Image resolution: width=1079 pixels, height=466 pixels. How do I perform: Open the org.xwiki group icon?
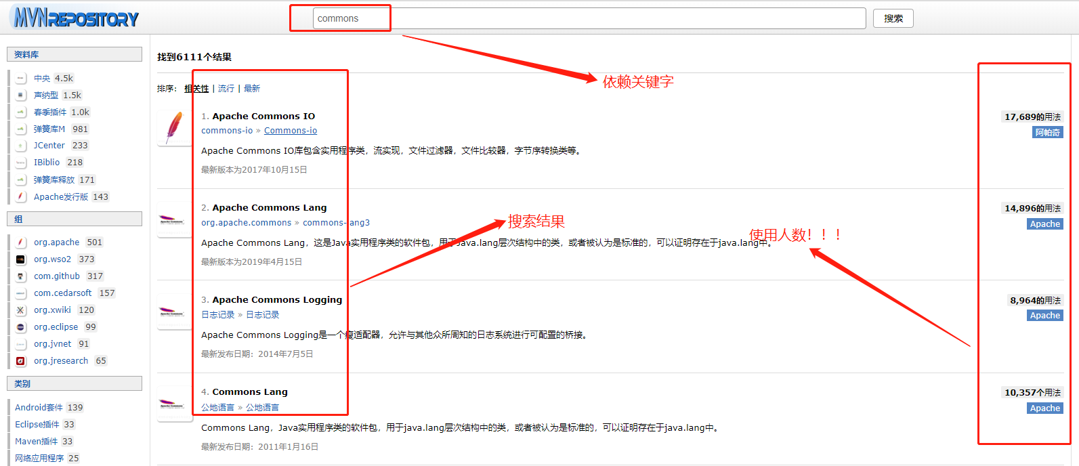pyautogui.click(x=21, y=310)
